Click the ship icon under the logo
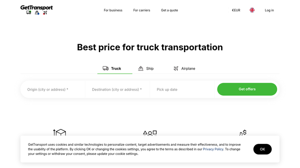This screenshot has height=168, width=300. coord(37,13)
